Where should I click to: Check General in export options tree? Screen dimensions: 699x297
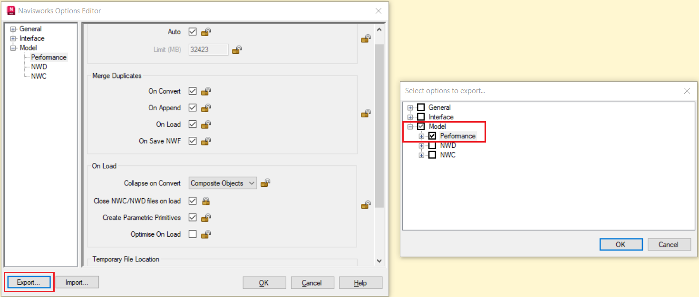[421, 107]
